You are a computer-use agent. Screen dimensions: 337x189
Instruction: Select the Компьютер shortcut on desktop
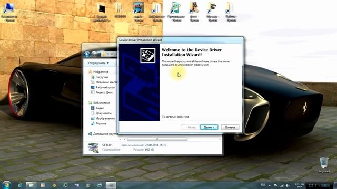9,13
